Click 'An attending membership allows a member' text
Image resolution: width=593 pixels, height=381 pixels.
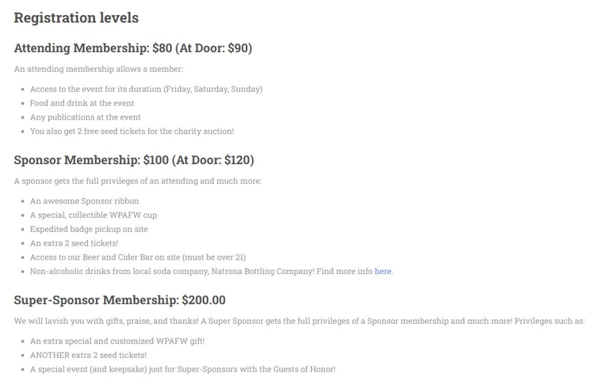click(x=98, y=69)
